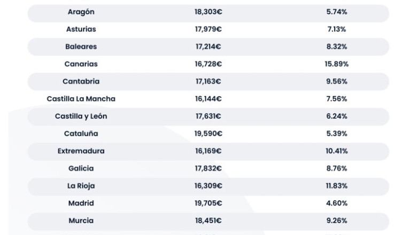Click Extremadura percentage 10.41%
The width and height of the screenshot is (417, 235).
click(x=337, y=151)
